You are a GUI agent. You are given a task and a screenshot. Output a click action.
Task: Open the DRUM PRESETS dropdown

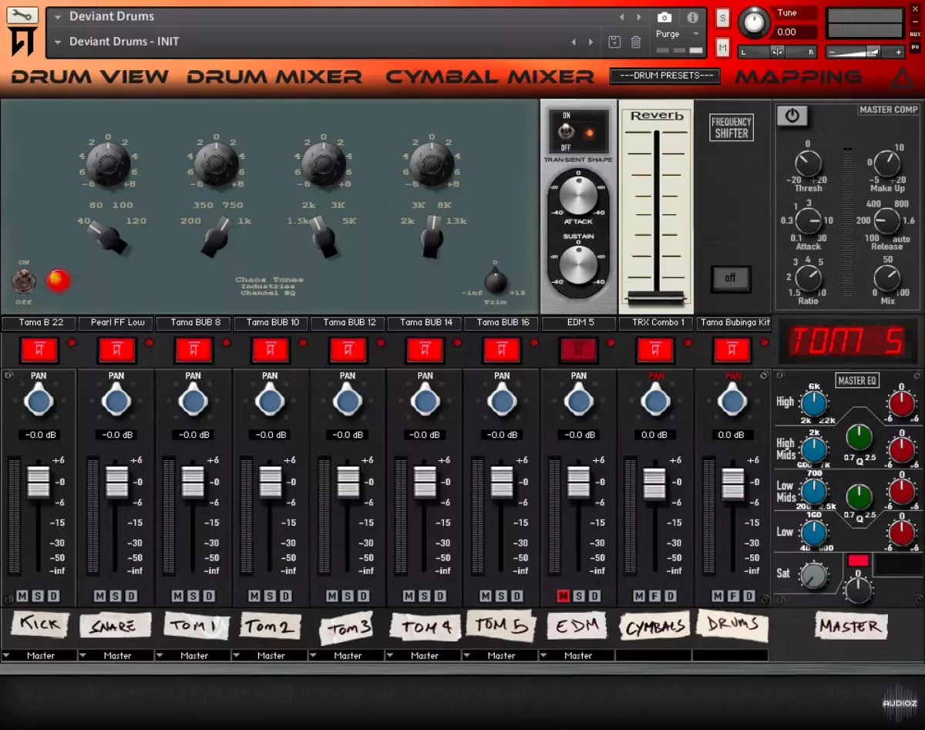664,76
